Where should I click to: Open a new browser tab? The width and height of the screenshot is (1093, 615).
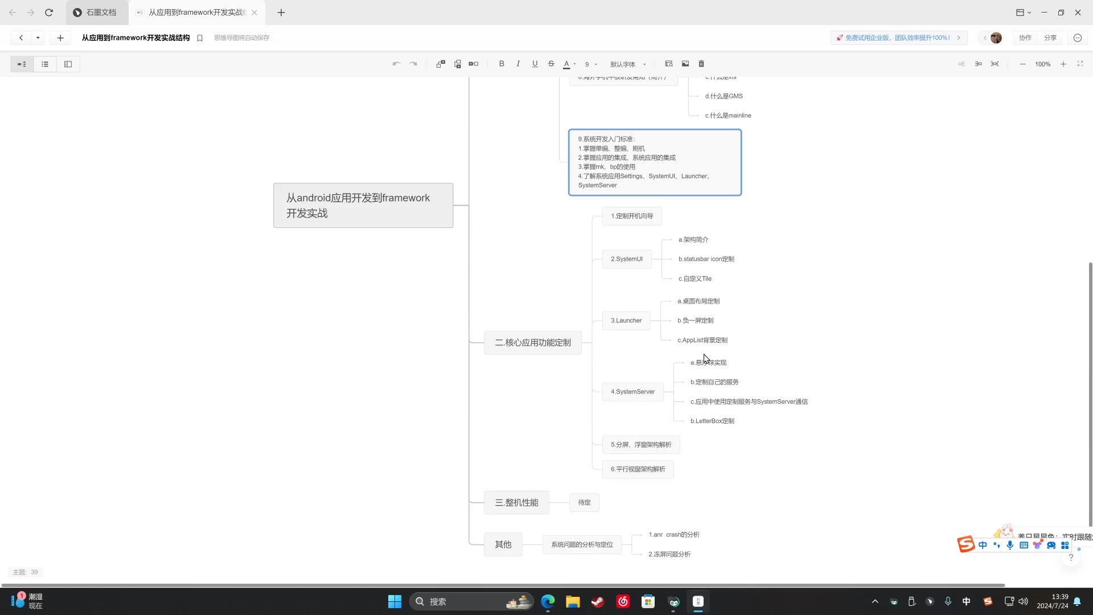(281, 13)
